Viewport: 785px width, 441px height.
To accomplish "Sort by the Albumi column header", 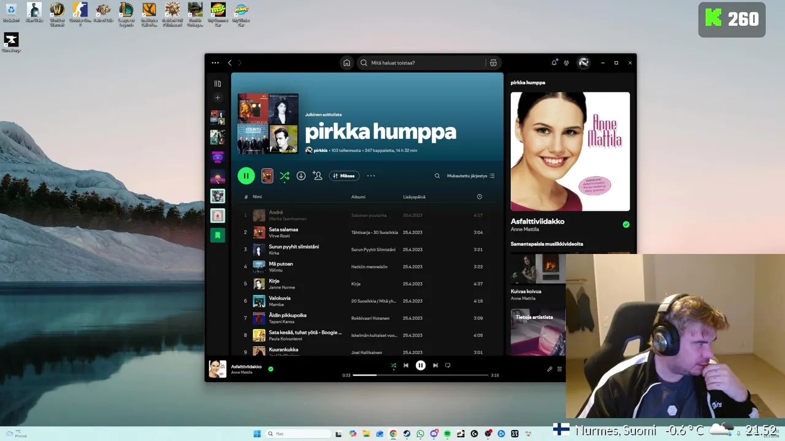I will pyautogui.click(x=358, y=197).
